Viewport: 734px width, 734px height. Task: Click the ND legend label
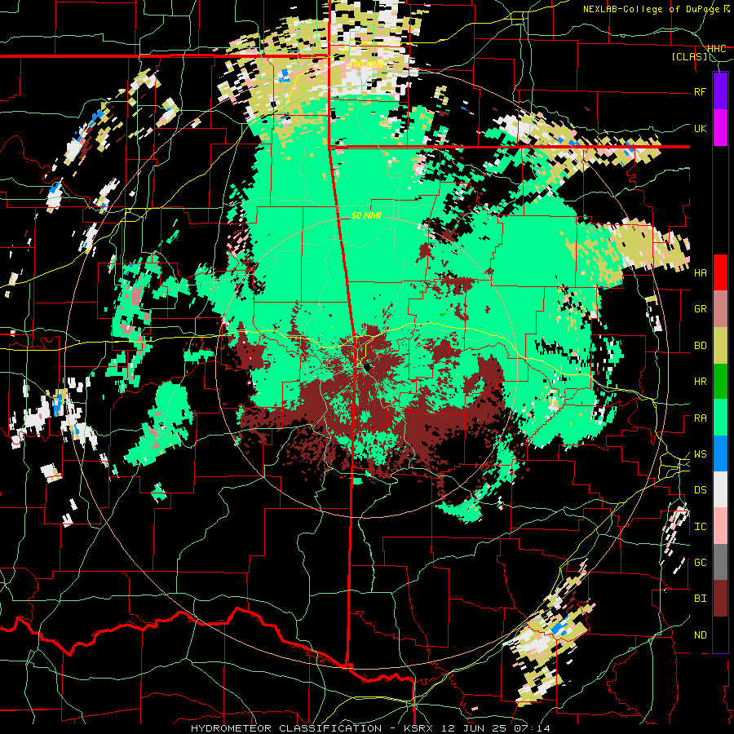pos(700,635)
